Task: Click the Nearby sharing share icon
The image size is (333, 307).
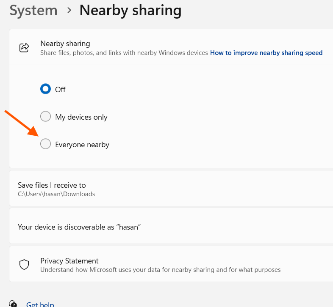Action: click(25, 47)
